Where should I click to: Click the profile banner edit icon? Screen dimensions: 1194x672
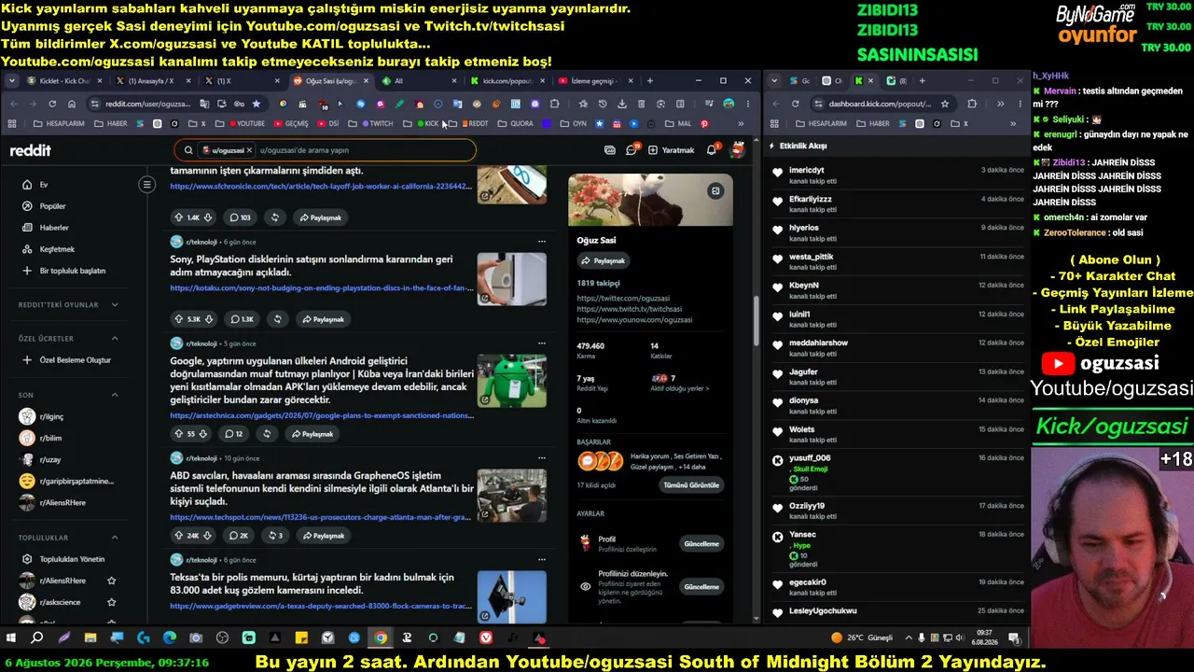click(x=715, y=191)
